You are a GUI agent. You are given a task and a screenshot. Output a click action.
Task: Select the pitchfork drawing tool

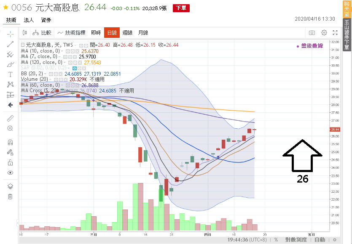pyautogui.click(x=10, y=54)
